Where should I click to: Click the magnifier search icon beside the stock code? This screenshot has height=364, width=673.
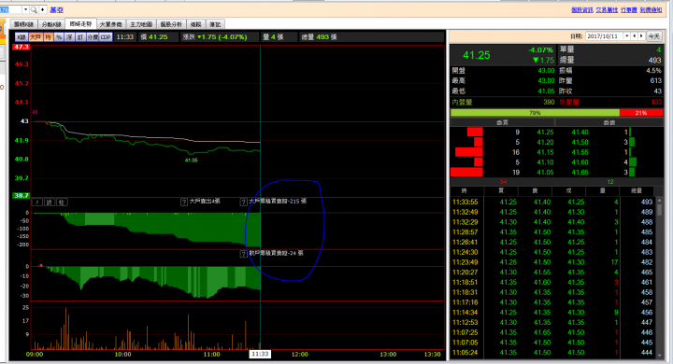(x=34, y=9)
